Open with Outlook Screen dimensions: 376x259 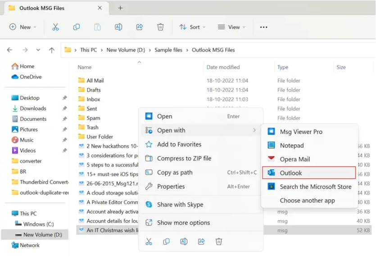(309, 173)
